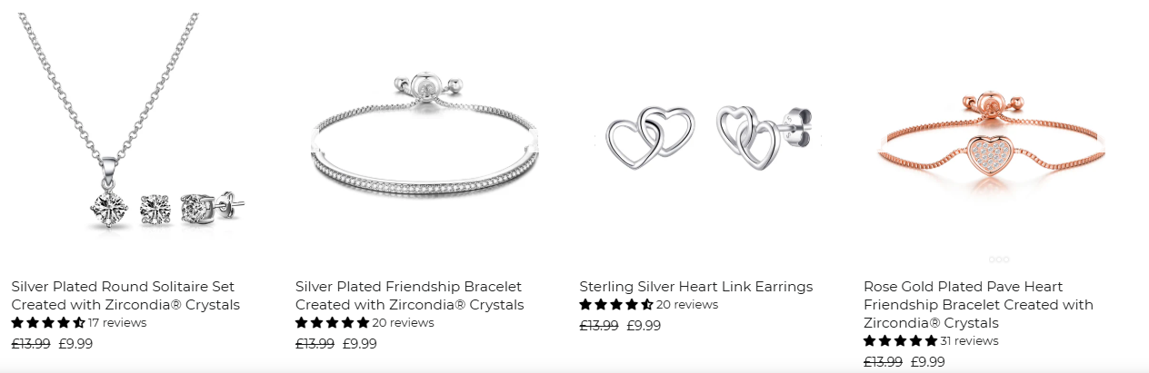
Task: Click the star rating for the Silver Friendship Bracelet
Action: [333, 323]
